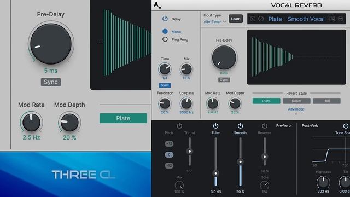Image resolution: width=350 pixels, height=197 pixels.
Task: Click the Post-Verb section label
Action: 310,125
